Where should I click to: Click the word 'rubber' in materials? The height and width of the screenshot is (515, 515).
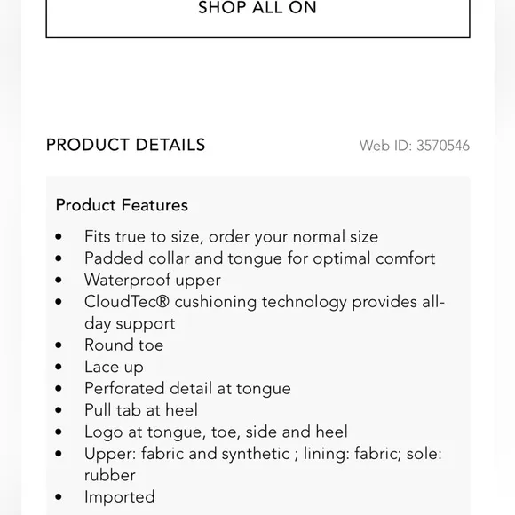[x=110, y=475]
